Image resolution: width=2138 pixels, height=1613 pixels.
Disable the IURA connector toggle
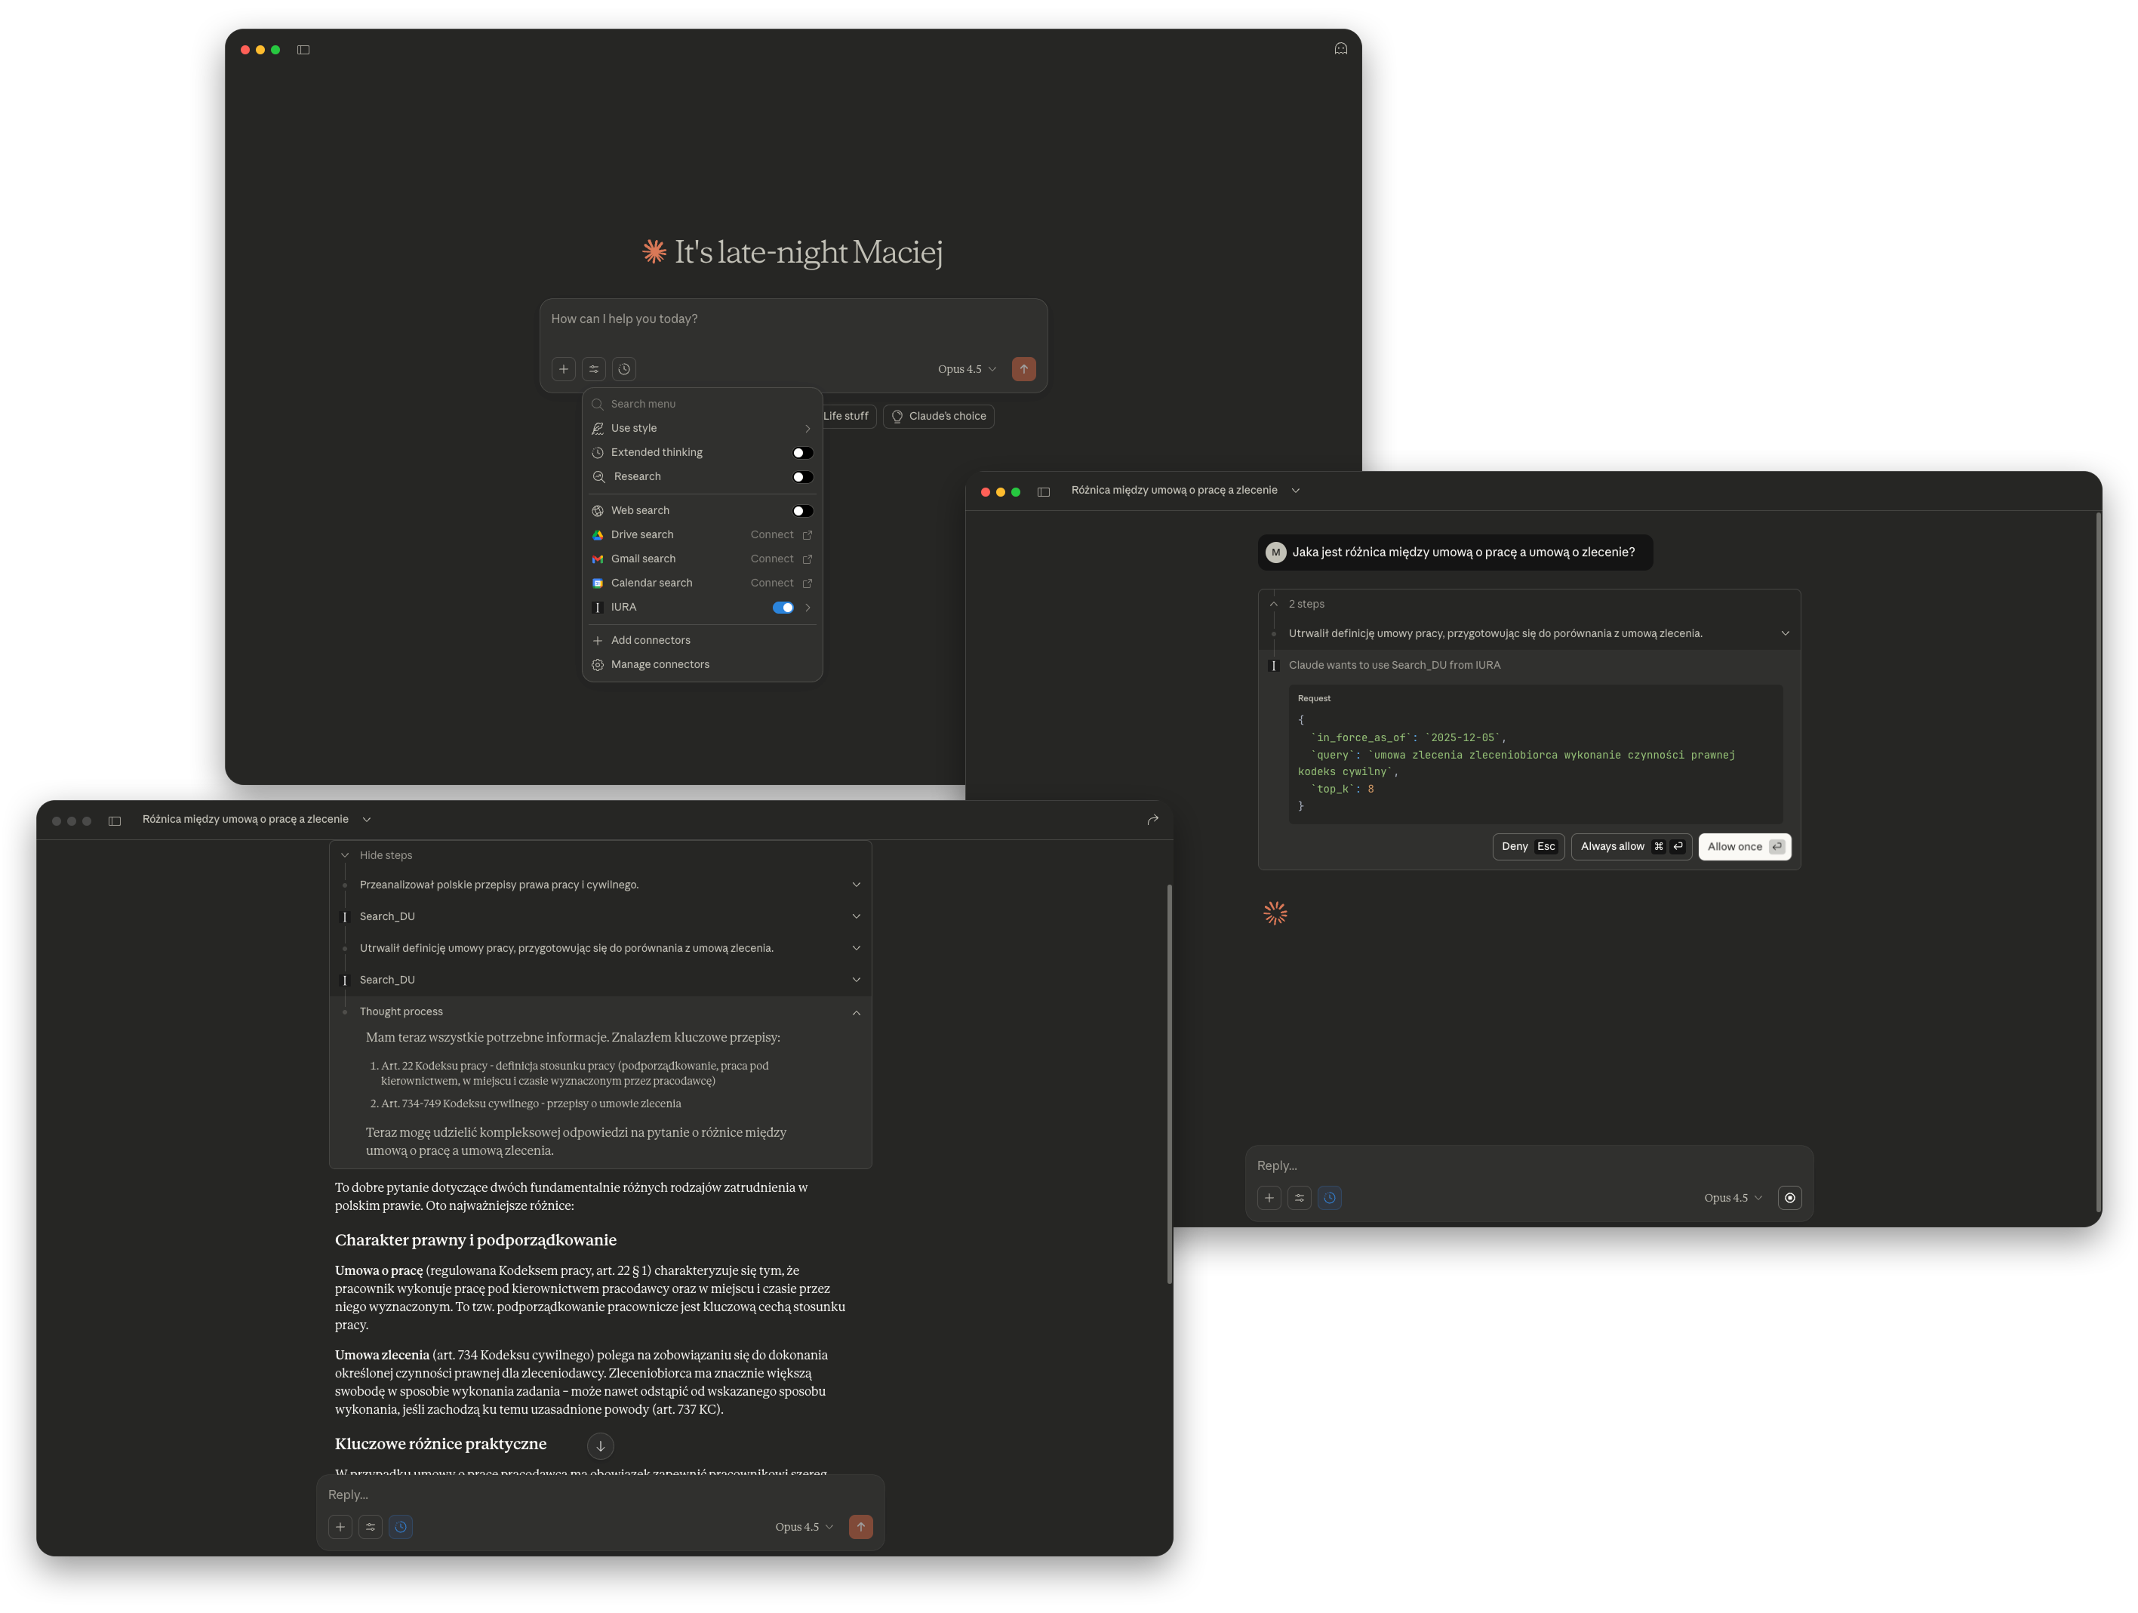783,607
